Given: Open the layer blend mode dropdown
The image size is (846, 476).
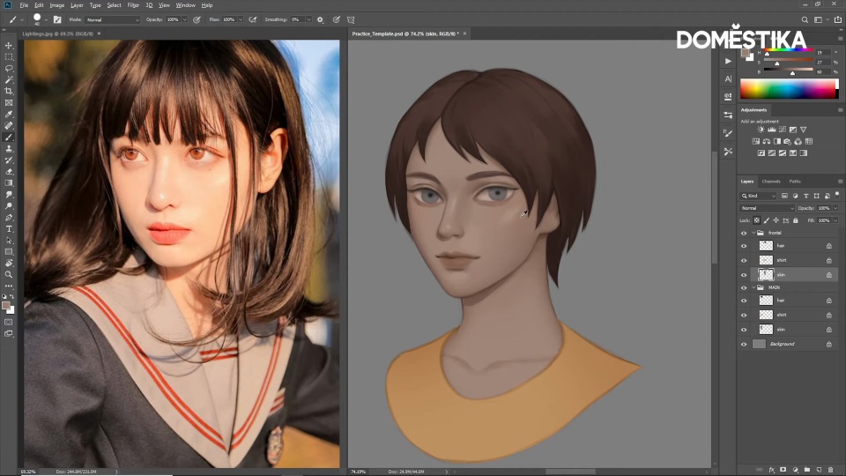Looking at the screenshot, I should pyautogui.click(x=767, y=208).
